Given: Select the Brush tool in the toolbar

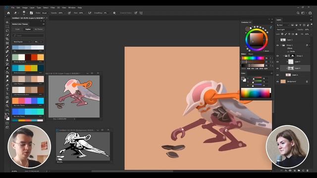Looking at the screenshot, I should [x=7, y=56].
